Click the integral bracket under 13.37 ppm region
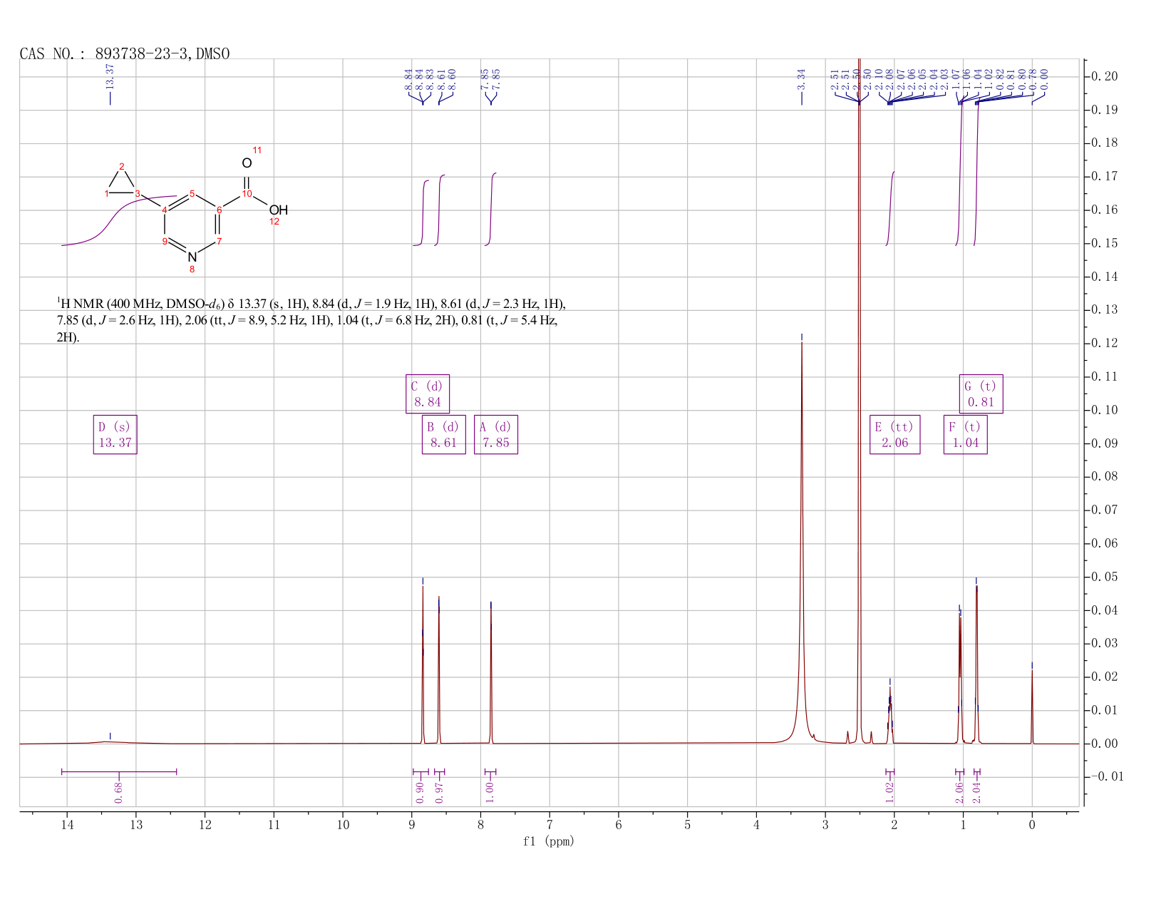The height and width of the screenshot is (909, 1176). (x=119, y=771)
